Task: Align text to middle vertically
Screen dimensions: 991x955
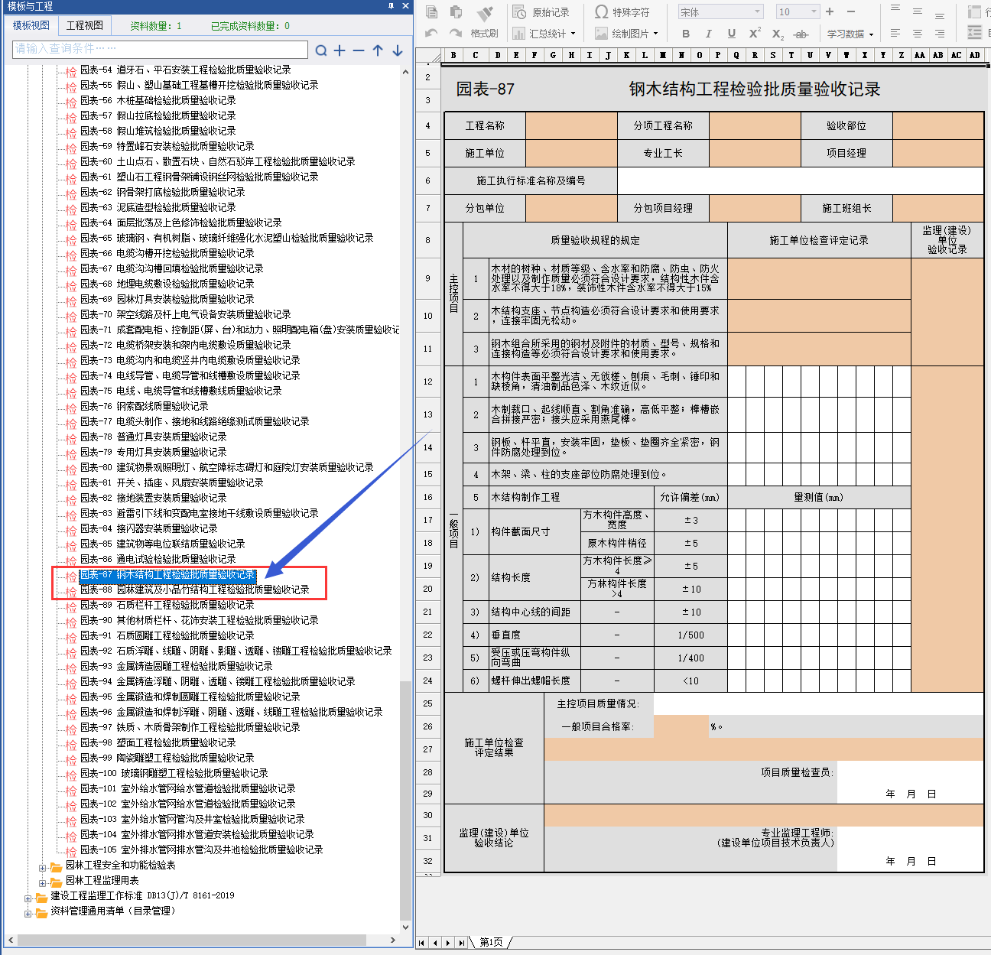Action: (x=918, y=11)
